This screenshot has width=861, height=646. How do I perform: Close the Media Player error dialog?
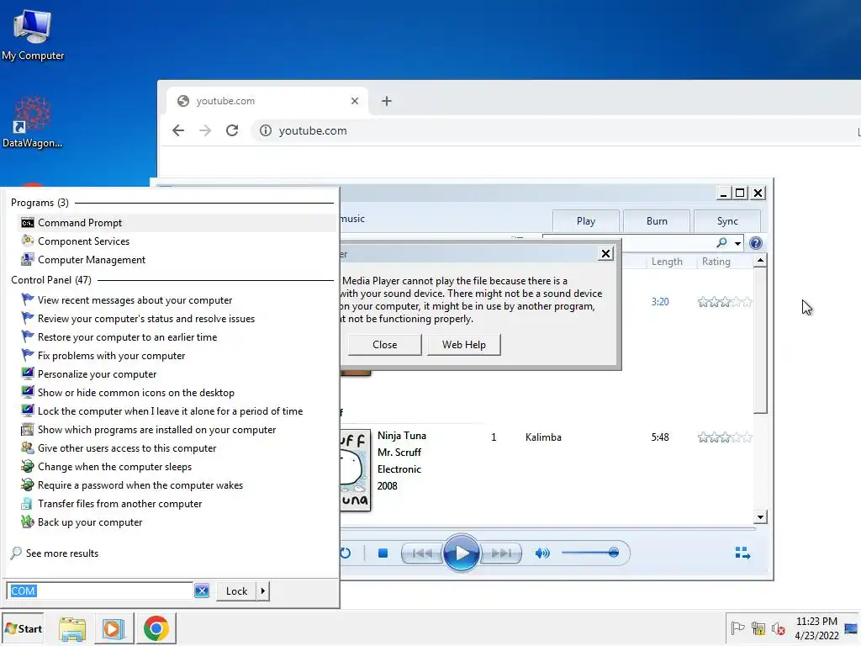(384, 344)
